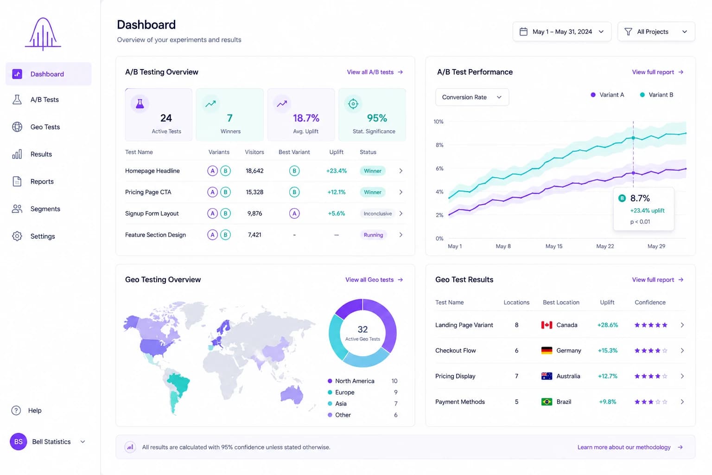This screenshot has width=712, height=475.
Task: Click the Winner status badge for Homepage Headline
Action: [x=373, y=171]
